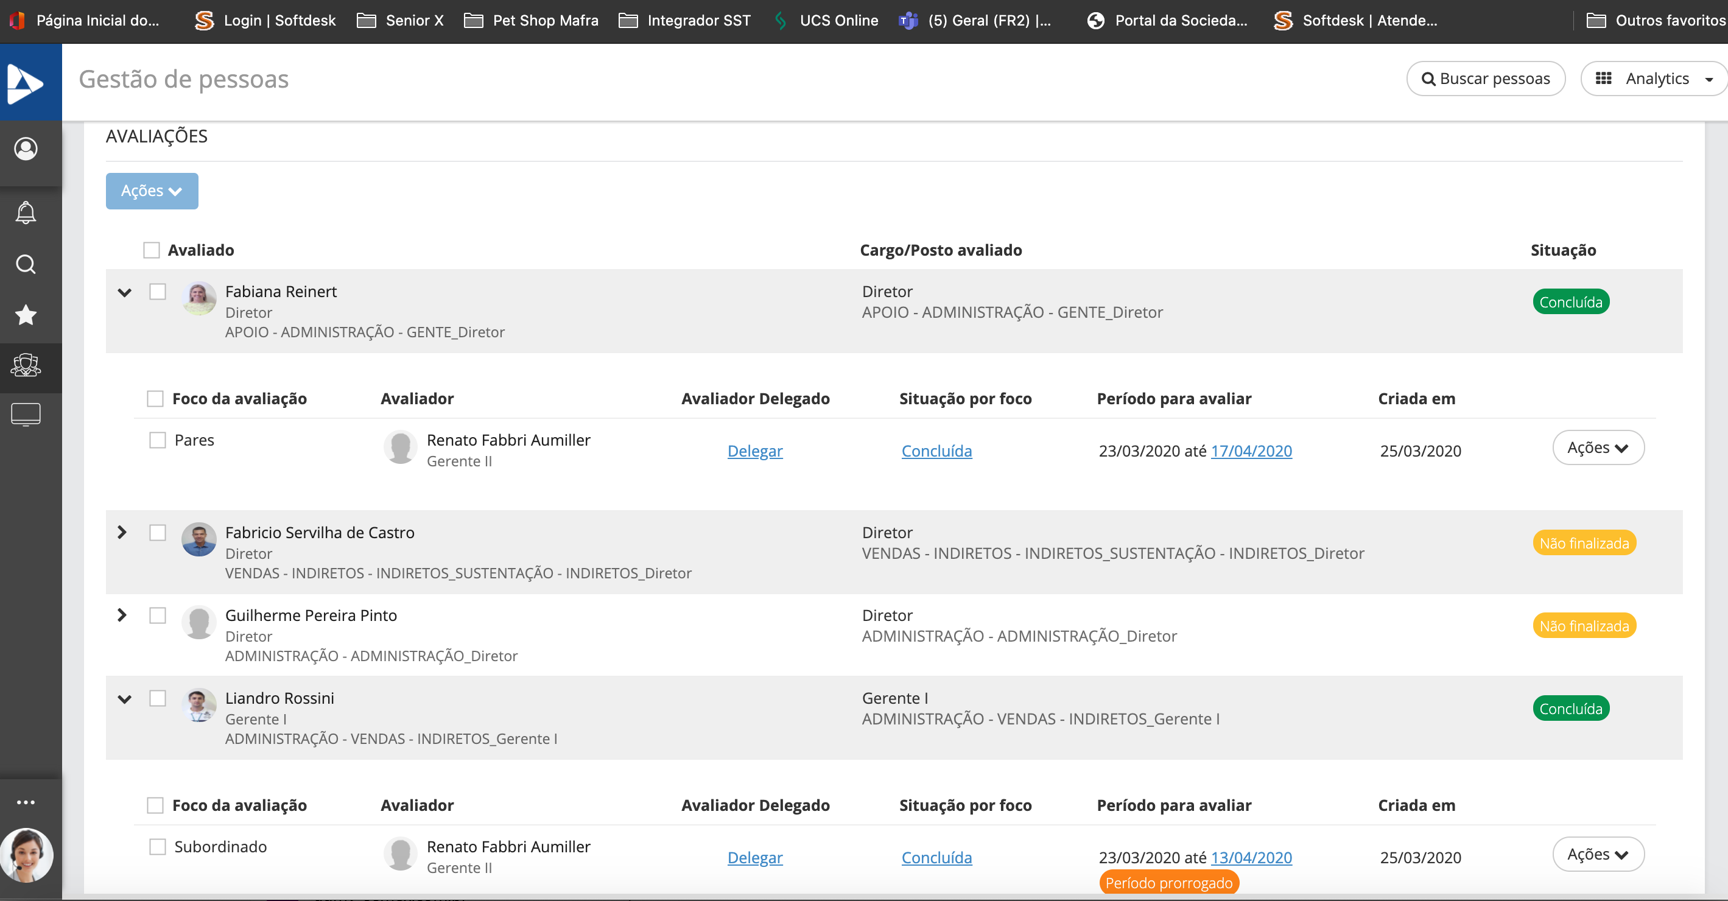The width and height of the screenshot is (1728, 901).
Task: Click the monitor screen sidebar icon
Action: [x=26, y=415]
